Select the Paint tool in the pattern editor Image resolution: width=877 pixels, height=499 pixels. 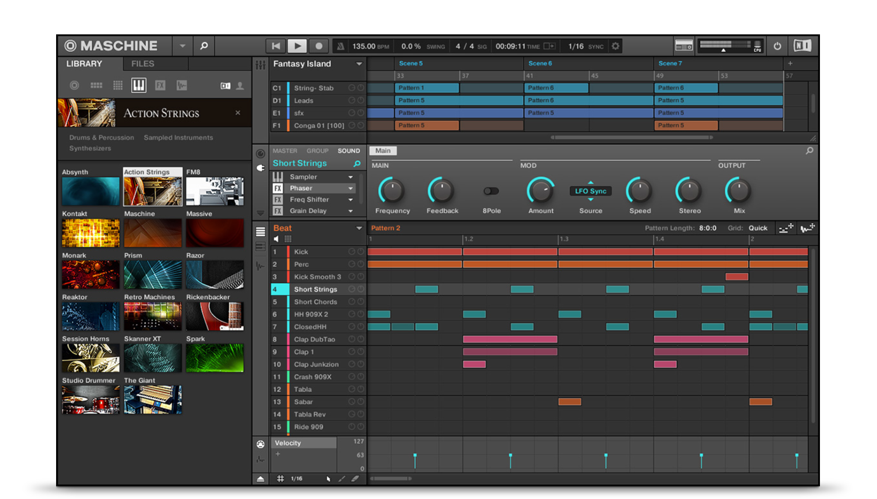[x=342, y=478]
